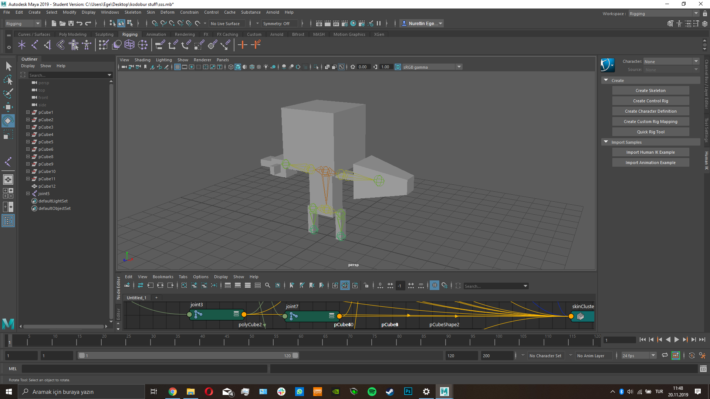Image resolution: width=710 pixels, height=399 pixels.
Task: Click the Import Human IK Example button
Action: pos(650,152)
